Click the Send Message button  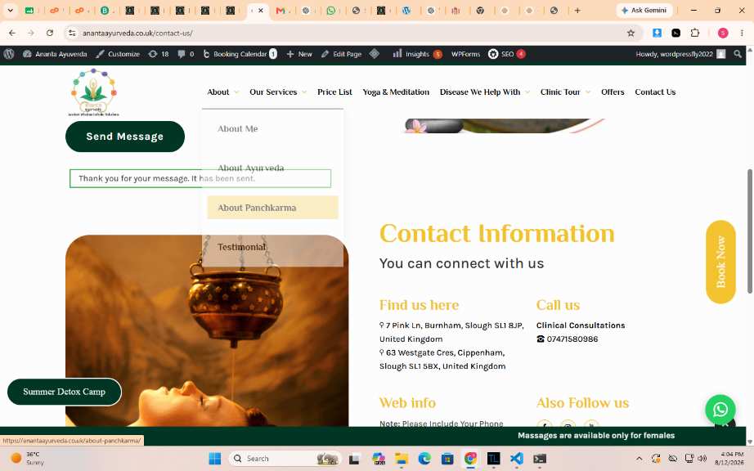pos(125,137)
